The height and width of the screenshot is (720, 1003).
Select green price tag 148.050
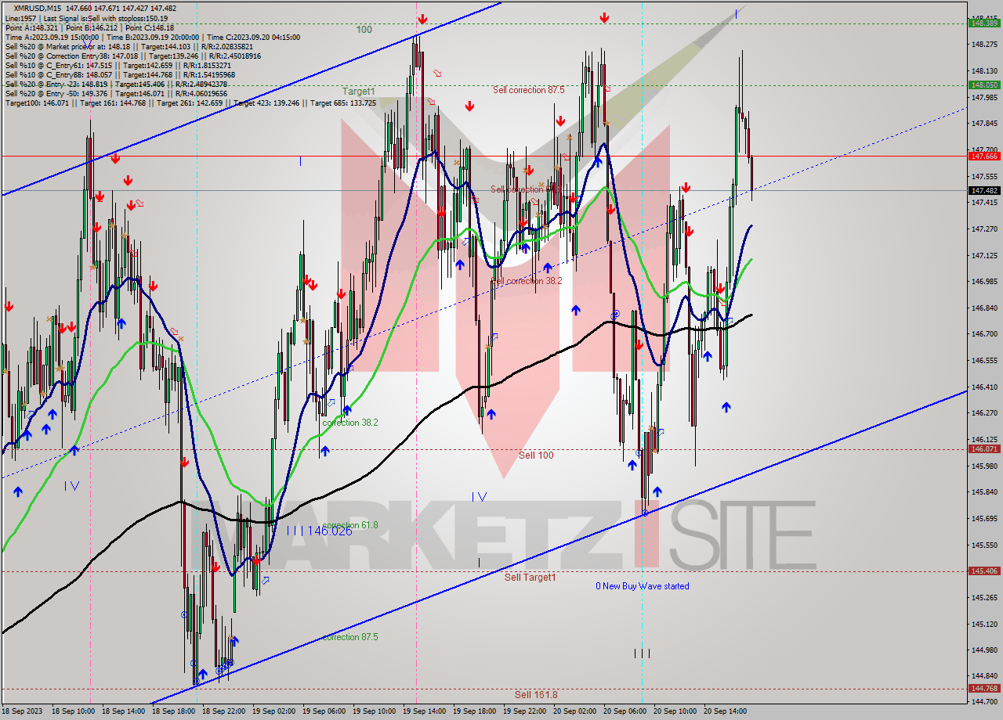(x=984, y=85)
